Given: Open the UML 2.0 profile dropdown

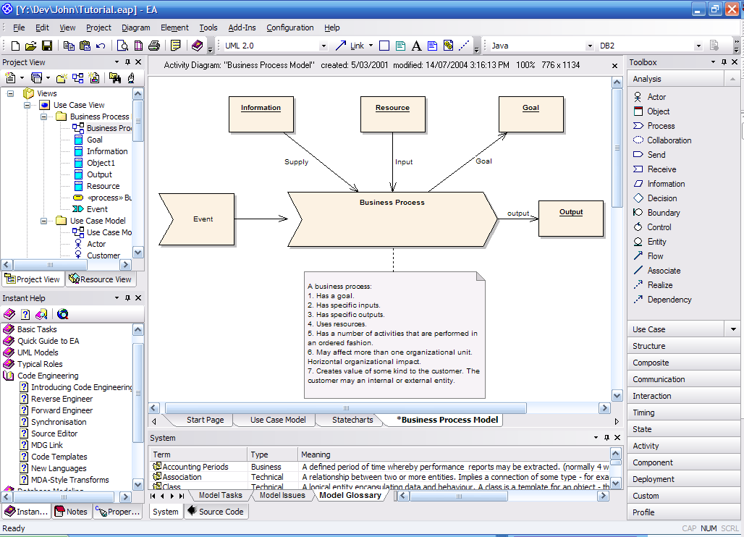Looking at the screenshot, I should coord(324,45).
